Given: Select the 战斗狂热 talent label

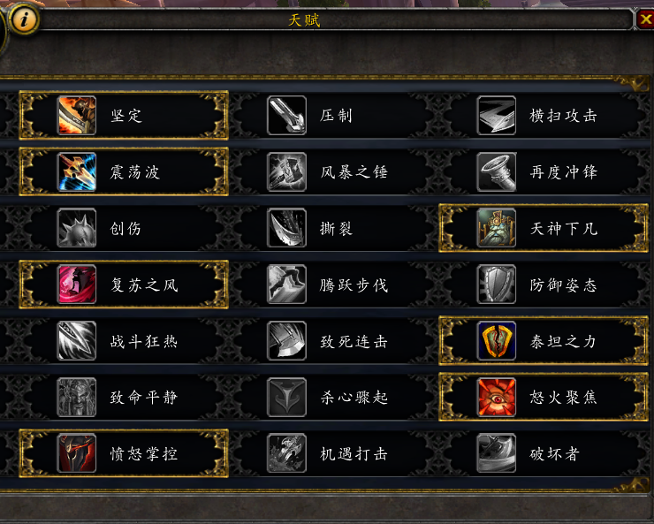Looking at the screenshot, I should [x=144, y=341].
